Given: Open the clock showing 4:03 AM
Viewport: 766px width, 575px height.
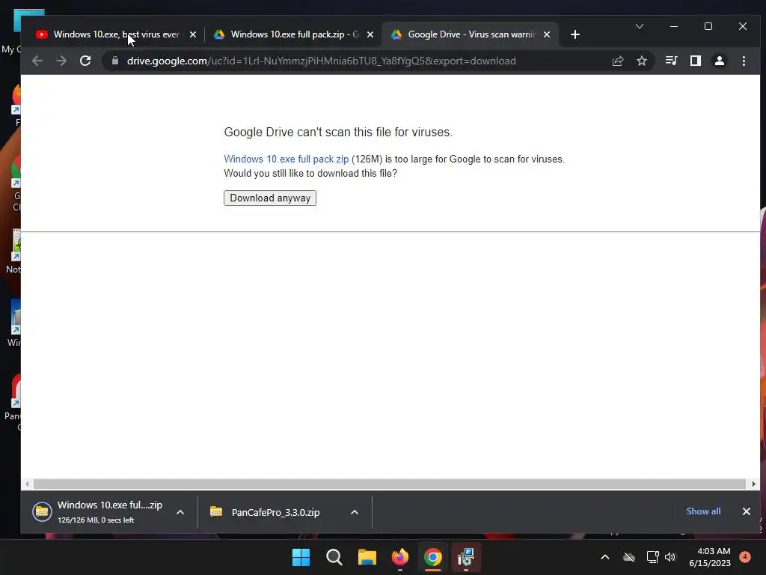Looking at the screenshot, I should (710, 557).
